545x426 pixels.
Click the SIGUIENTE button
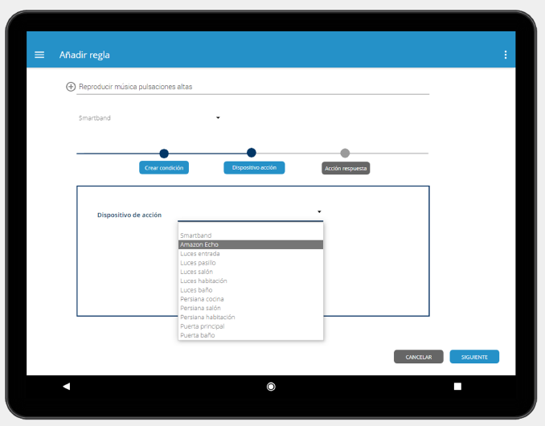coord(474,357)
